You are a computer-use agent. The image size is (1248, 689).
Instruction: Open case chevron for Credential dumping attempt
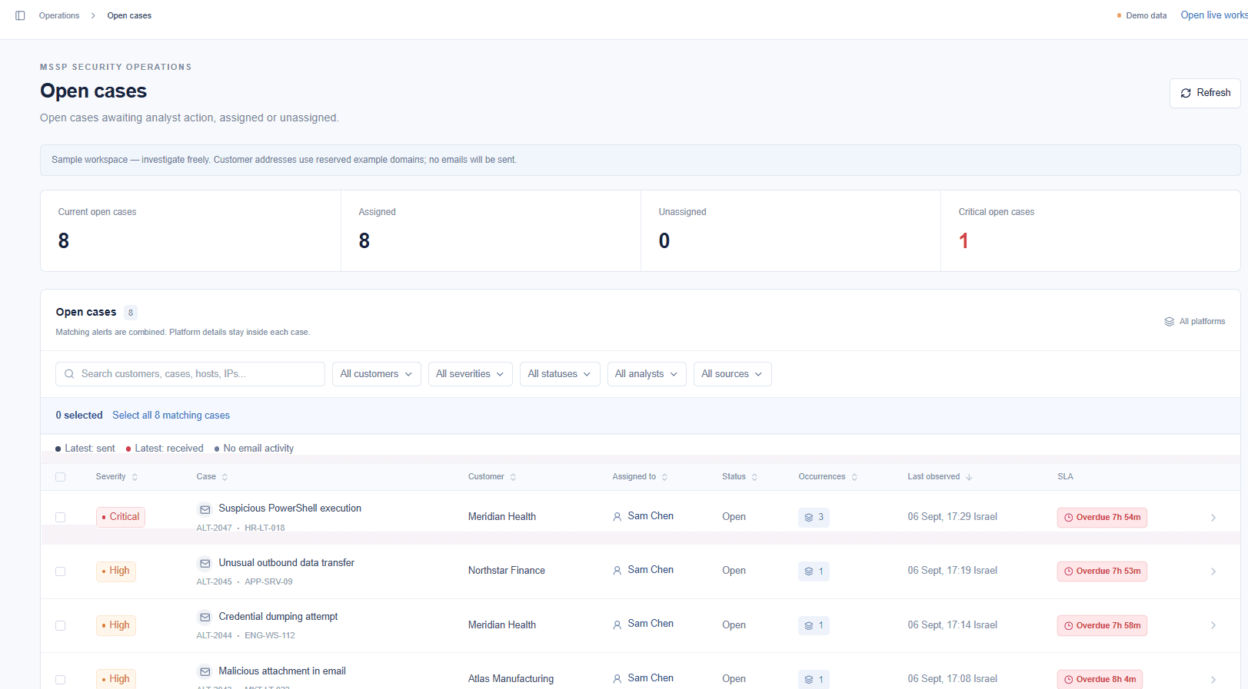pyautogui.click(x=1213, y=626)
